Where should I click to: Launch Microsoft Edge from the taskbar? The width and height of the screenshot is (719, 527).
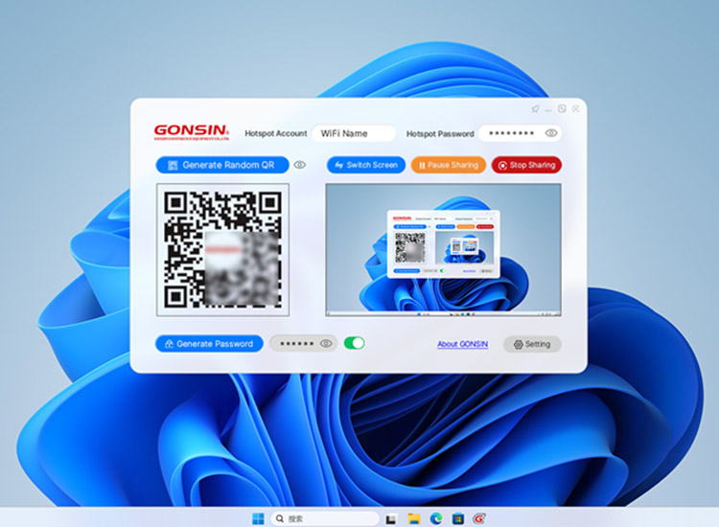(436, 518)
